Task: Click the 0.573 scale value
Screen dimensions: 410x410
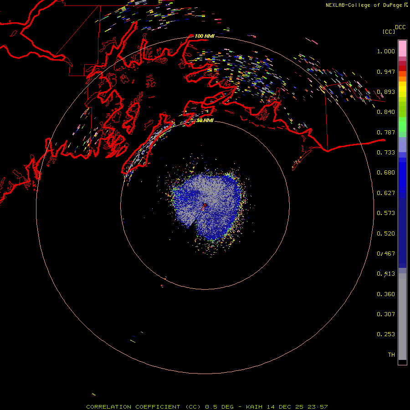Action: point(386,213)
